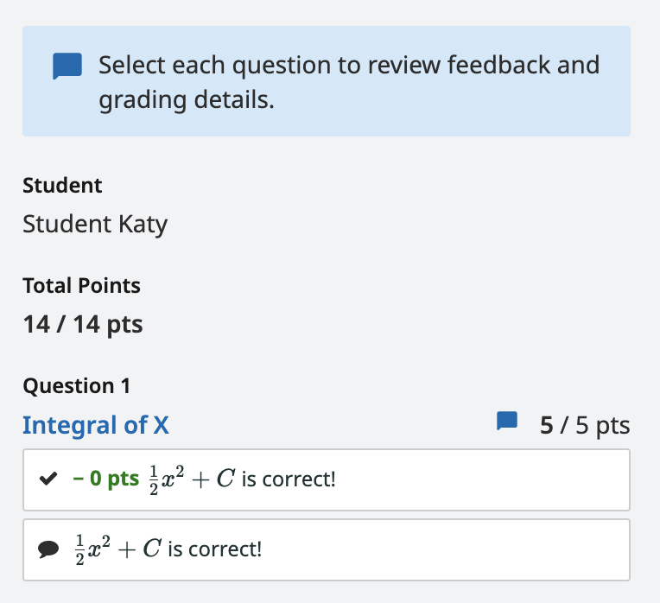
Task: Select the green '– 0 pts' label
Action: [105, 479]
